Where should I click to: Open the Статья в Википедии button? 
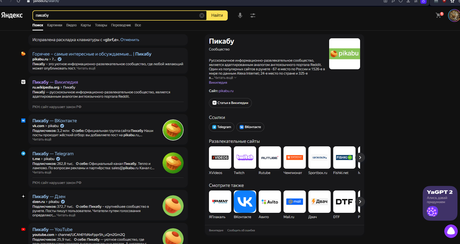click(x=230, y=103)
